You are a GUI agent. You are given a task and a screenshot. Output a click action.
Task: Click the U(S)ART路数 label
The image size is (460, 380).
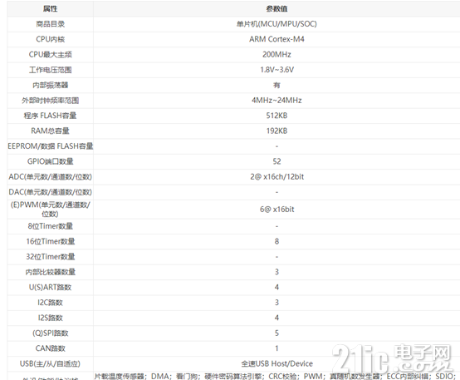coord(50,287)
